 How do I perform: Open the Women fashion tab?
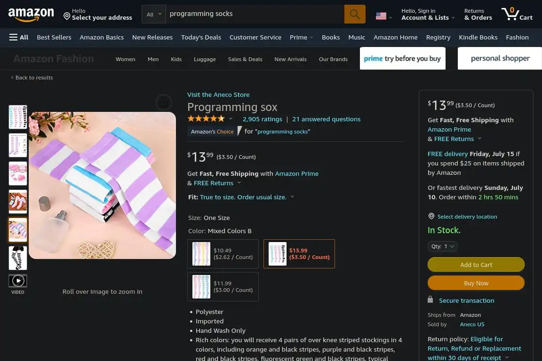click(x=126, y=59)
